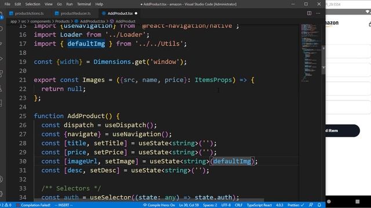Open the Run and Debug activity icon

pos(1,58)
